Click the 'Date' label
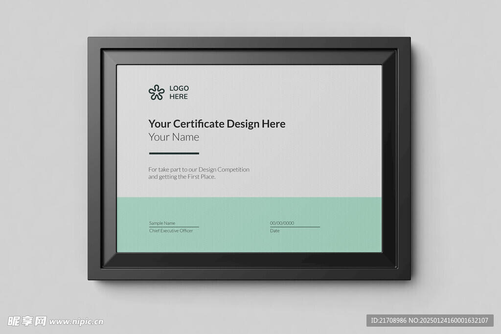 pos(275,230)
